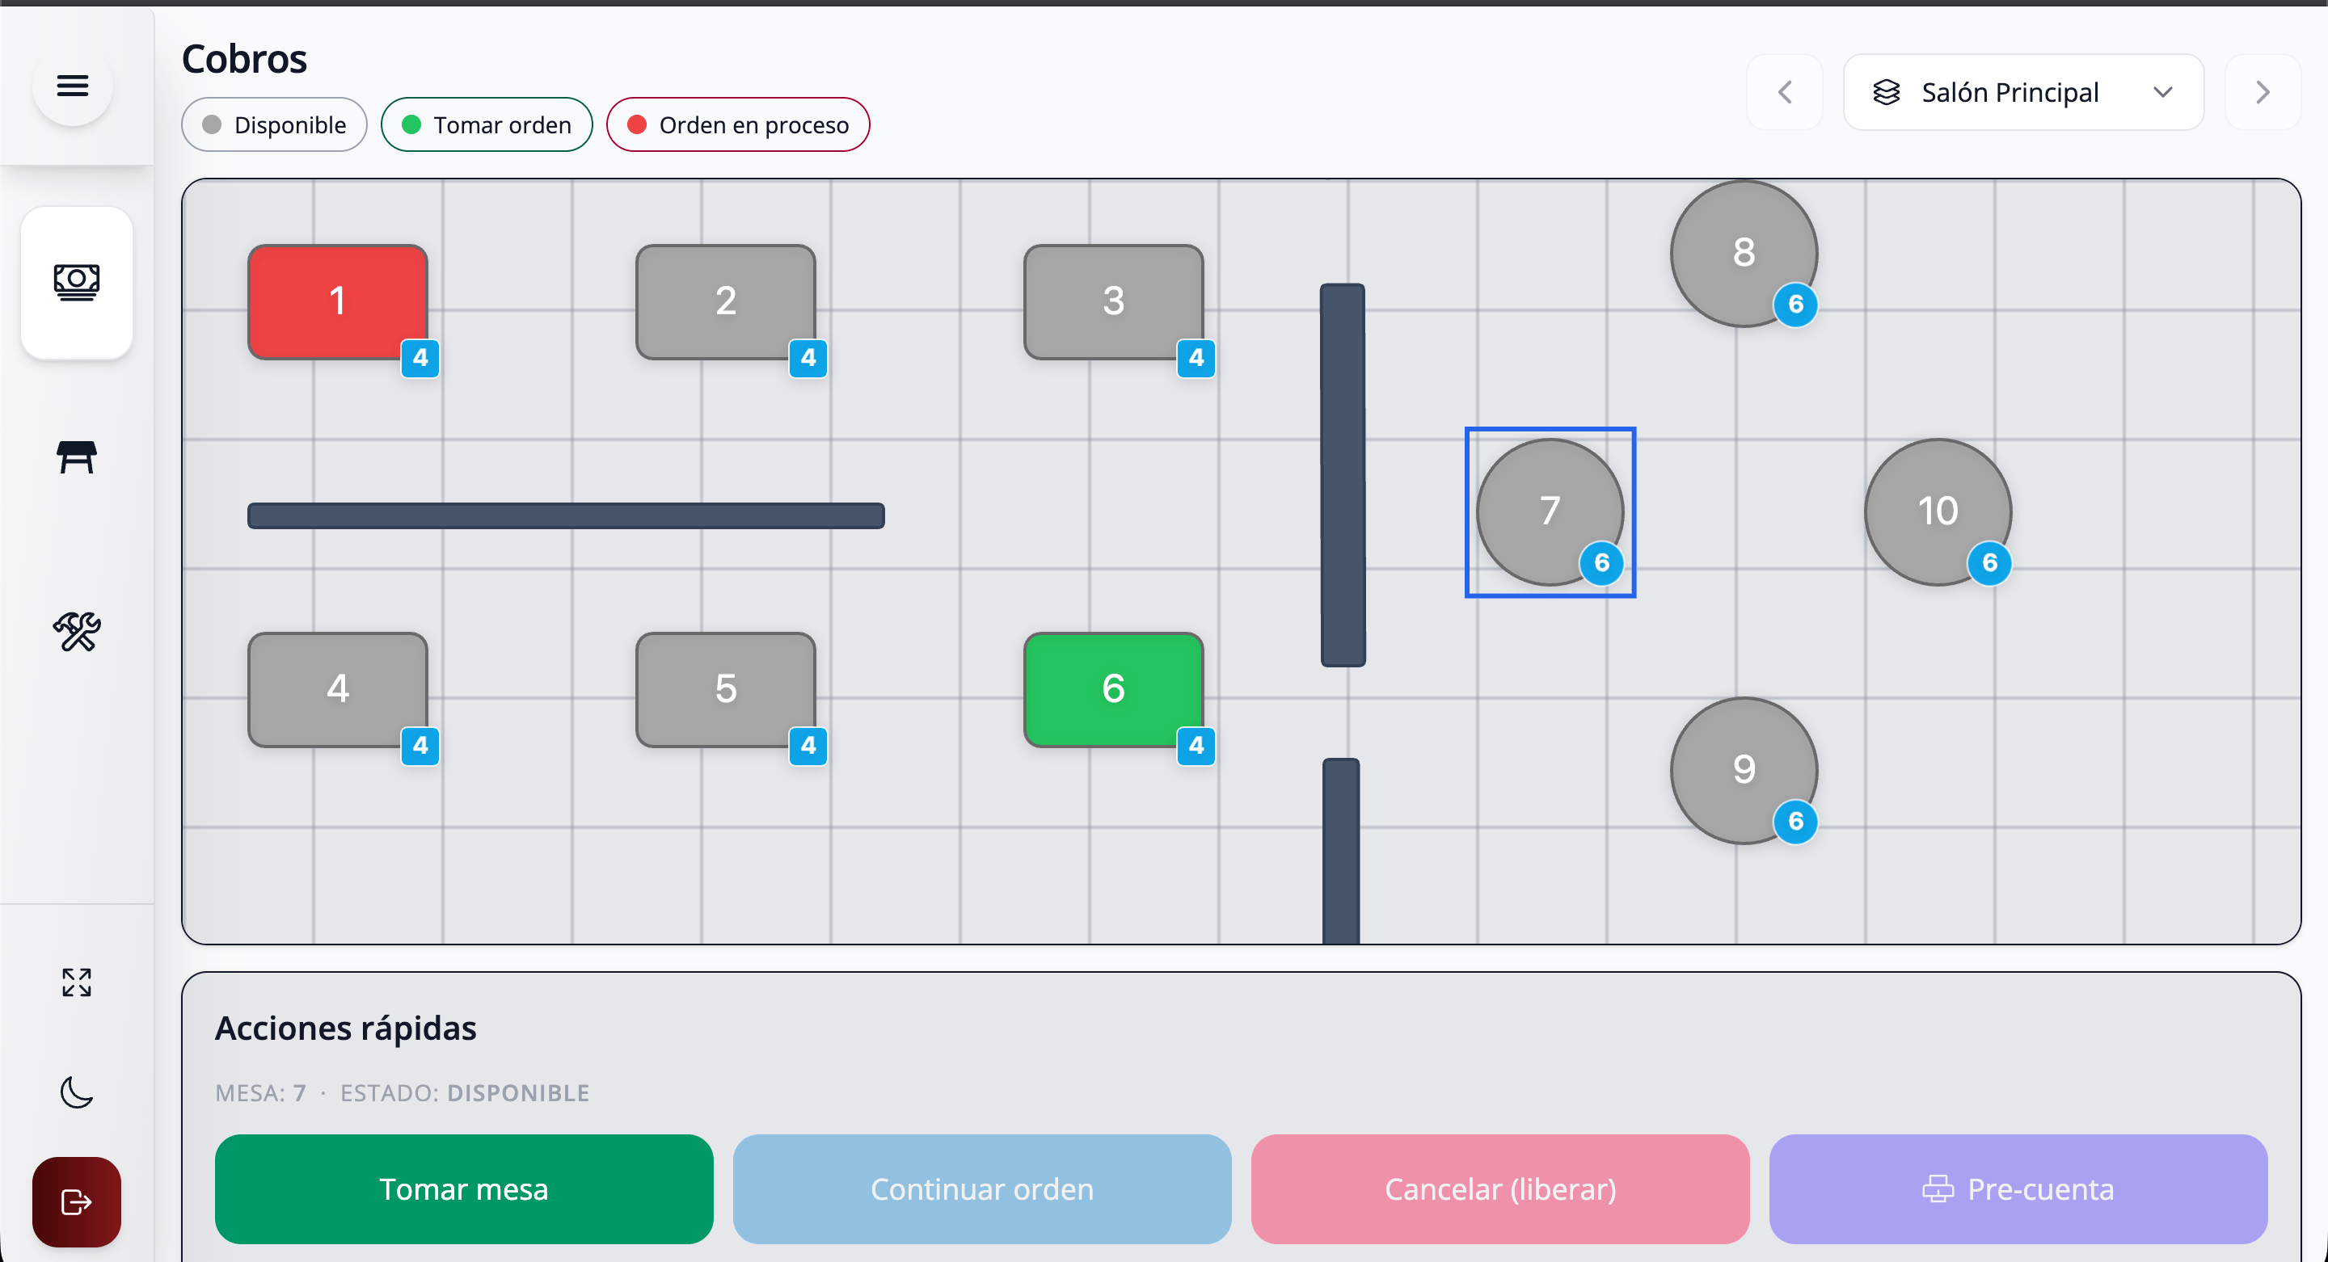
Task: Select round table 10
Action: point(1938,512)
